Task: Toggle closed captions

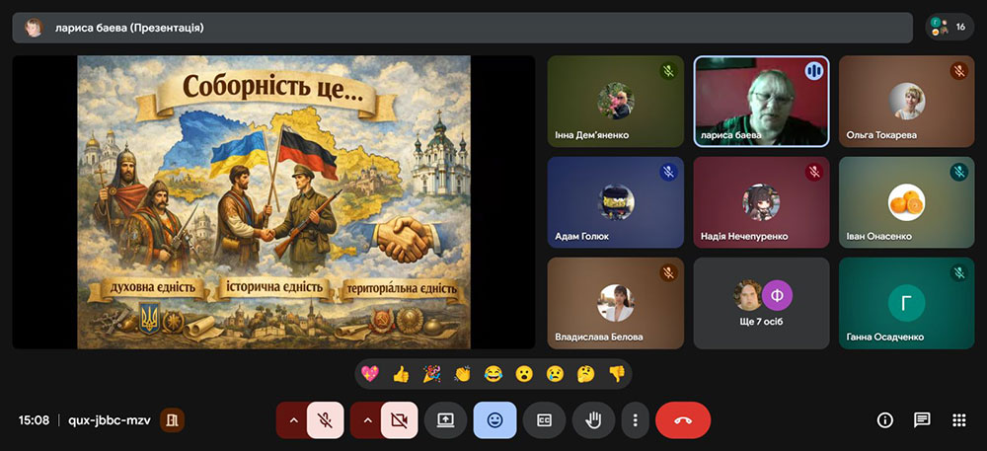Action: point(544,420)
